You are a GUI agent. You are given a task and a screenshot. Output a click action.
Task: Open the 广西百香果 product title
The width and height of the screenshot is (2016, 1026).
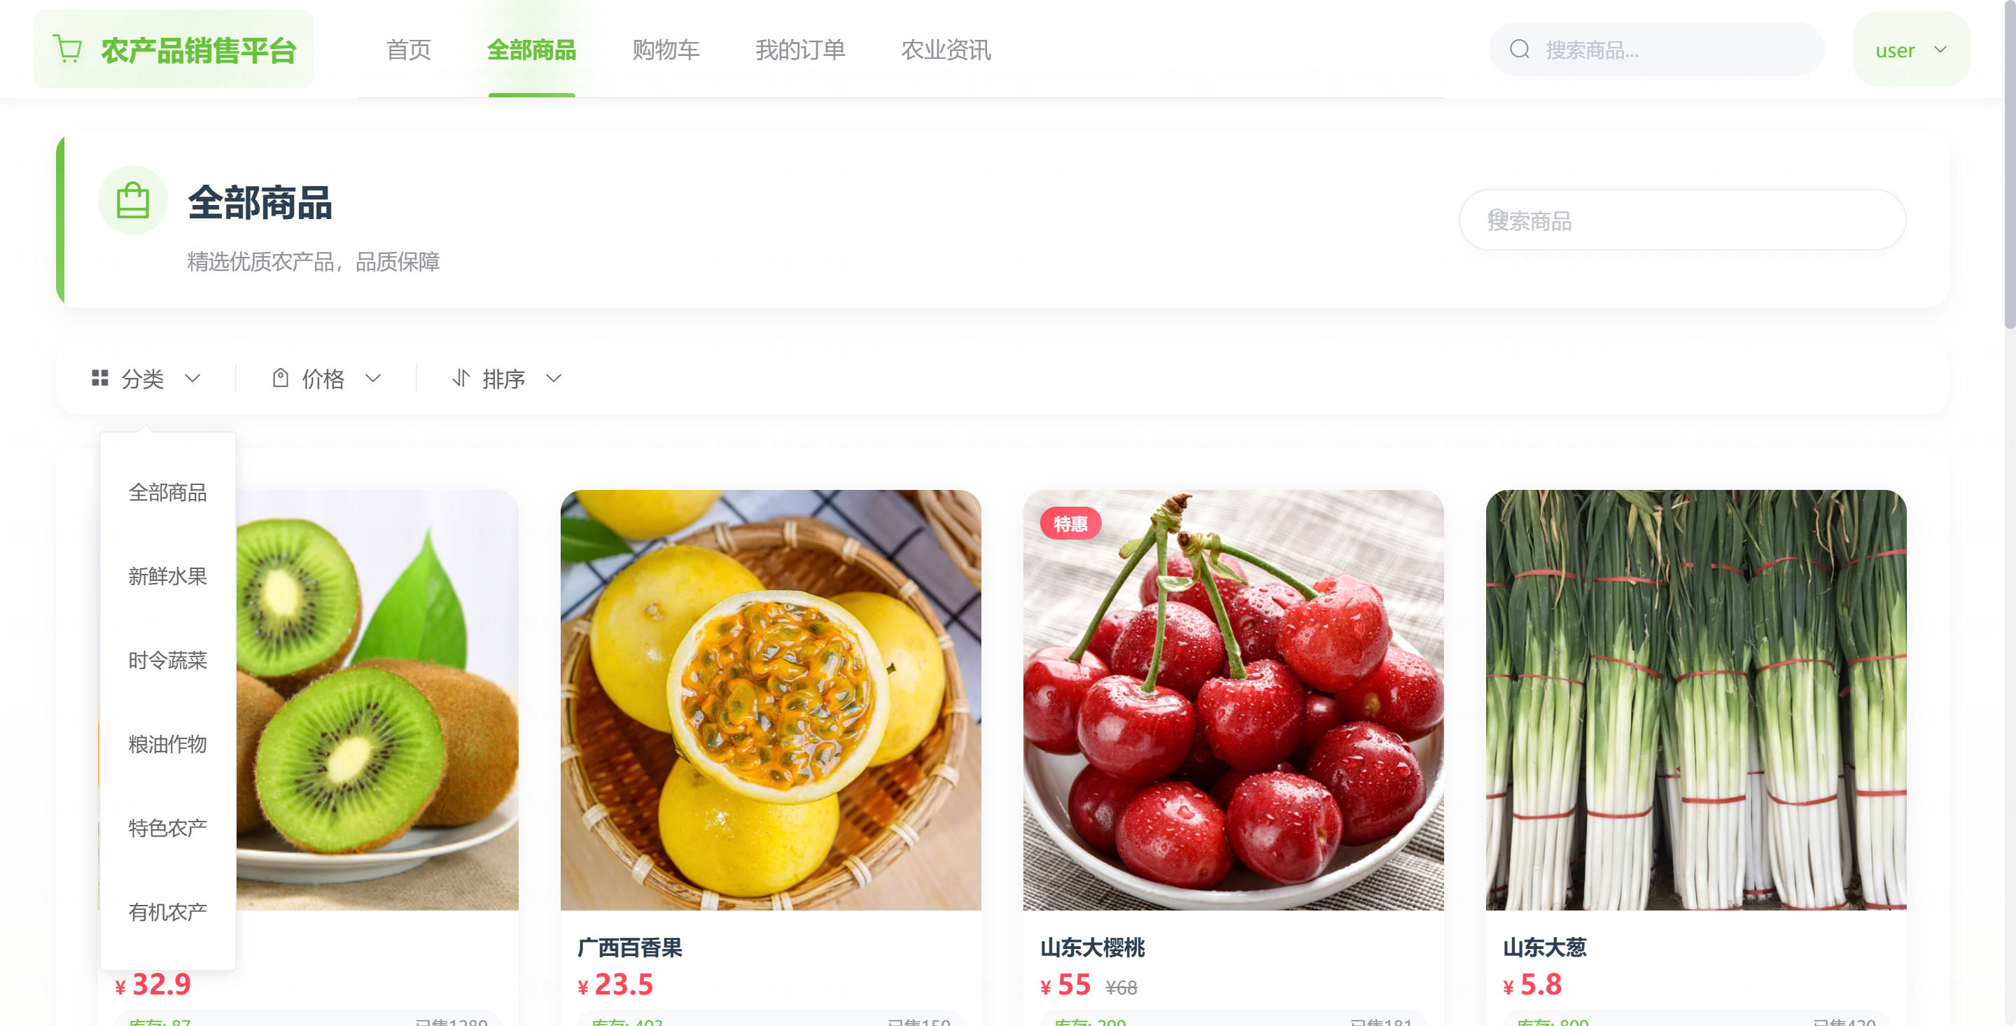click(x=630, y=947)
